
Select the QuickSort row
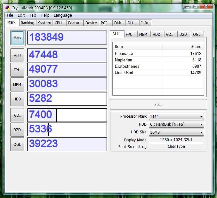click(158, 73)
